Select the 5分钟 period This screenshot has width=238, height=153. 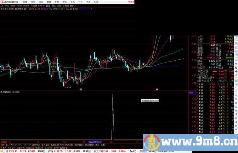20,6
